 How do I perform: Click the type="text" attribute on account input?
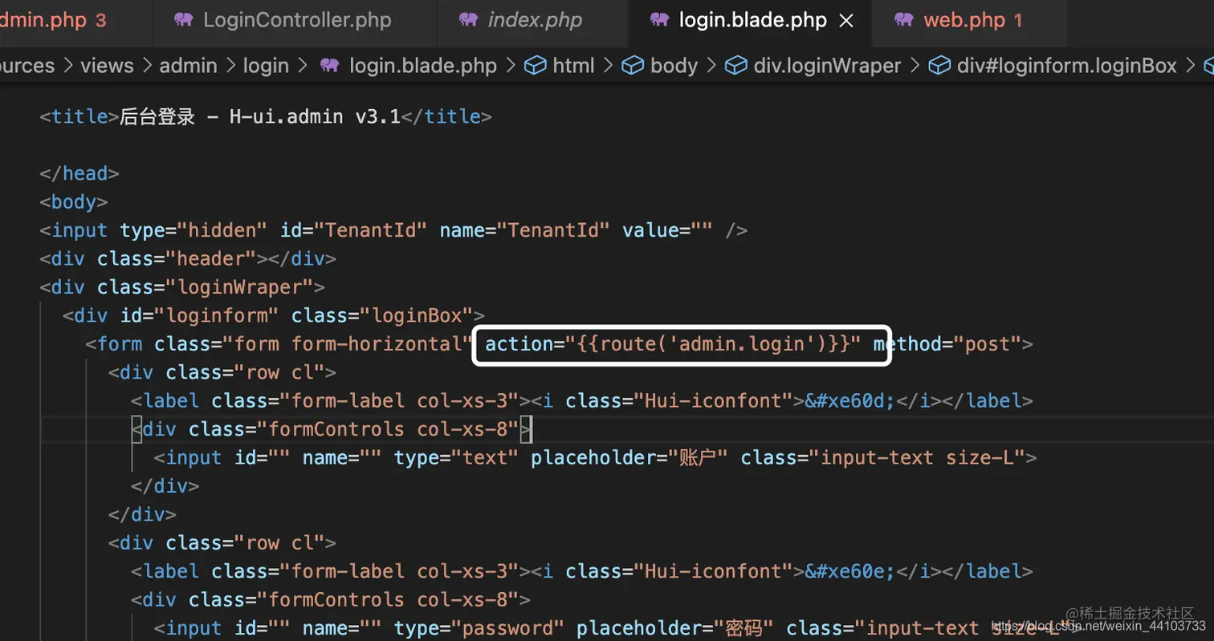click(456, 457)
